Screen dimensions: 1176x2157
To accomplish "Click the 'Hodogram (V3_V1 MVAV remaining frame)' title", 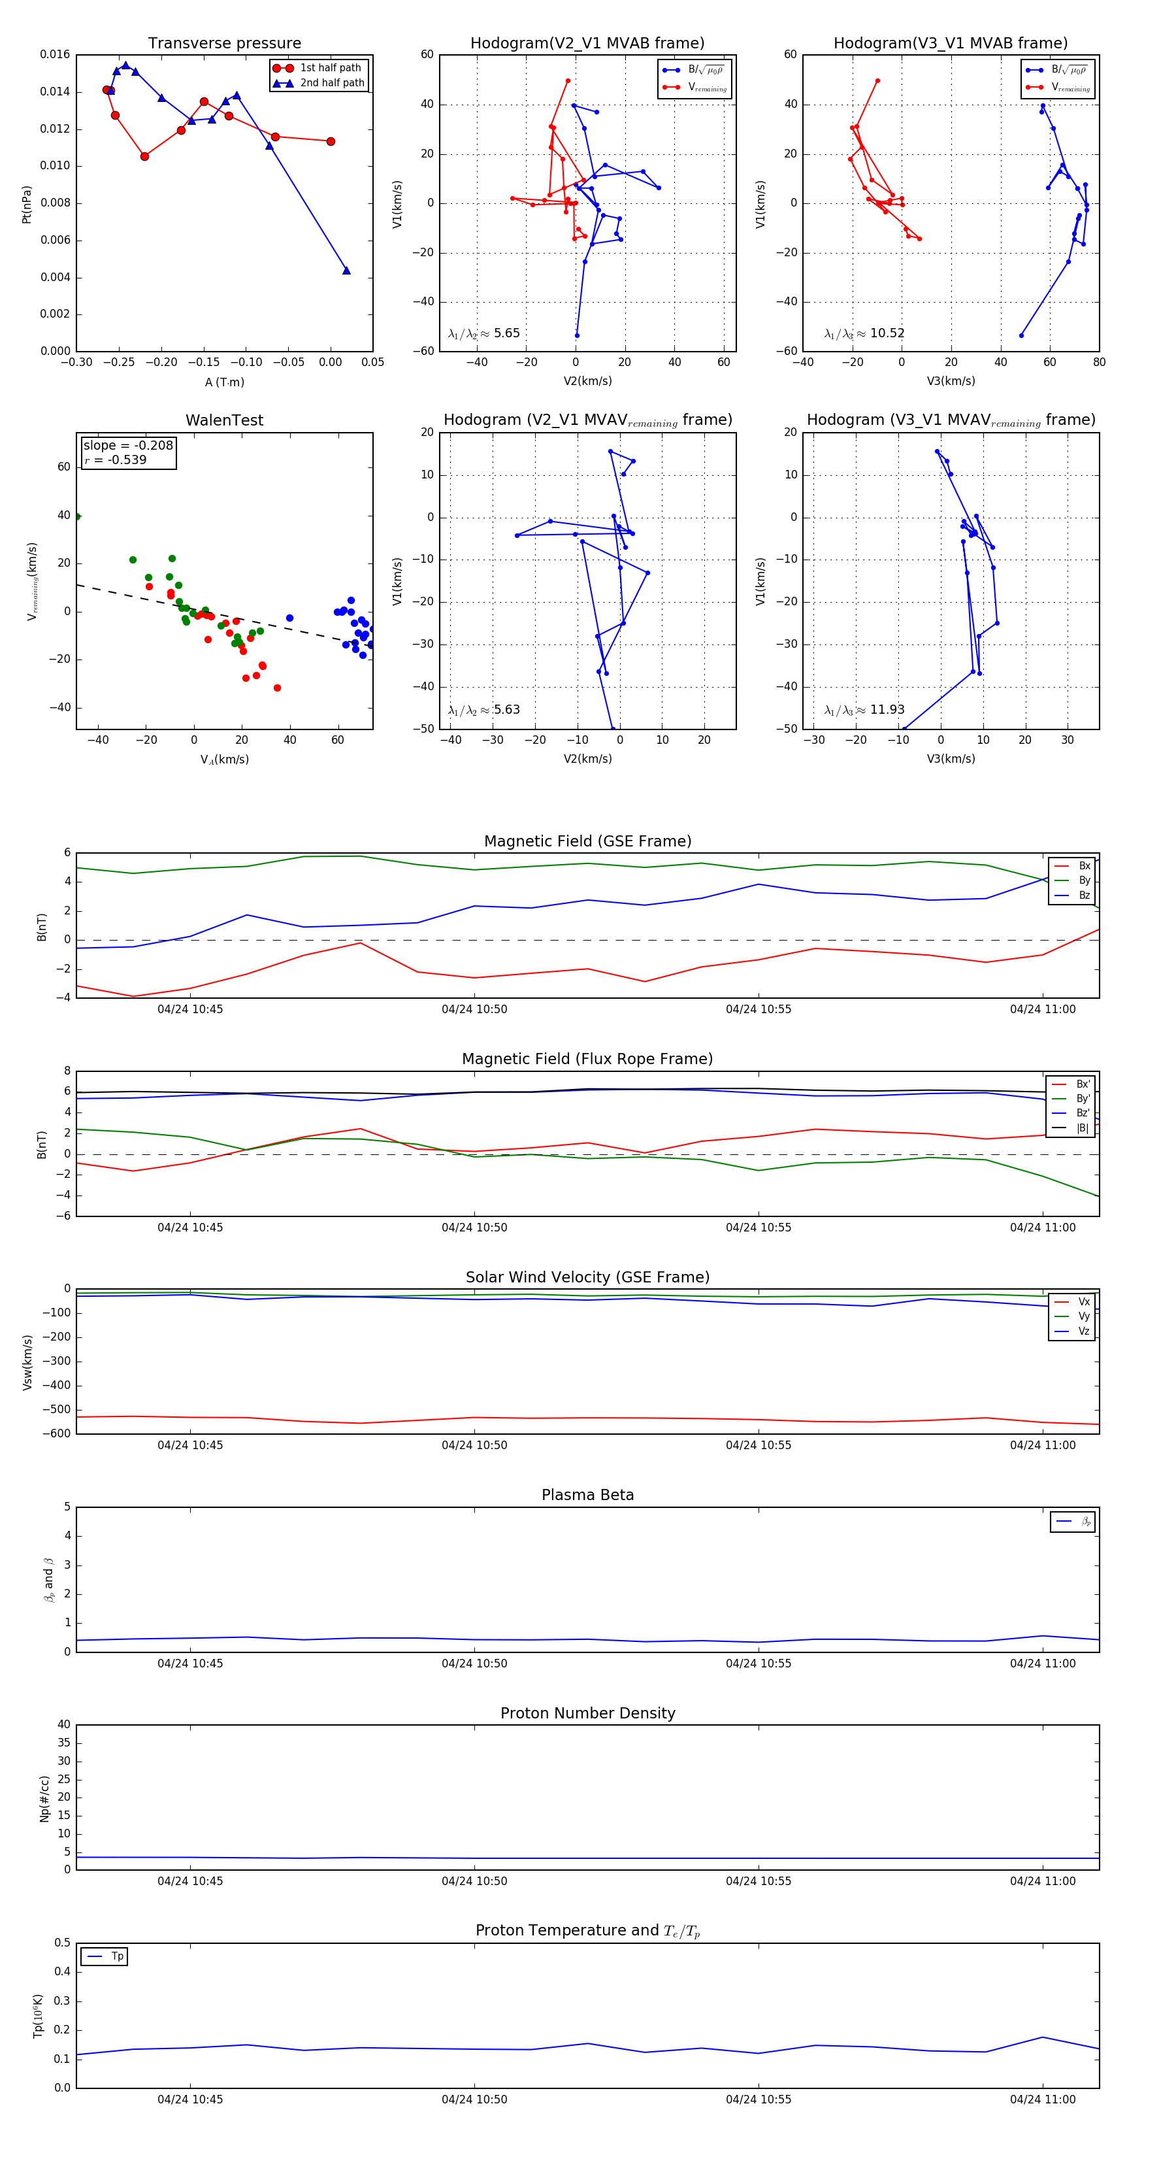I will [x=951, y=420].
